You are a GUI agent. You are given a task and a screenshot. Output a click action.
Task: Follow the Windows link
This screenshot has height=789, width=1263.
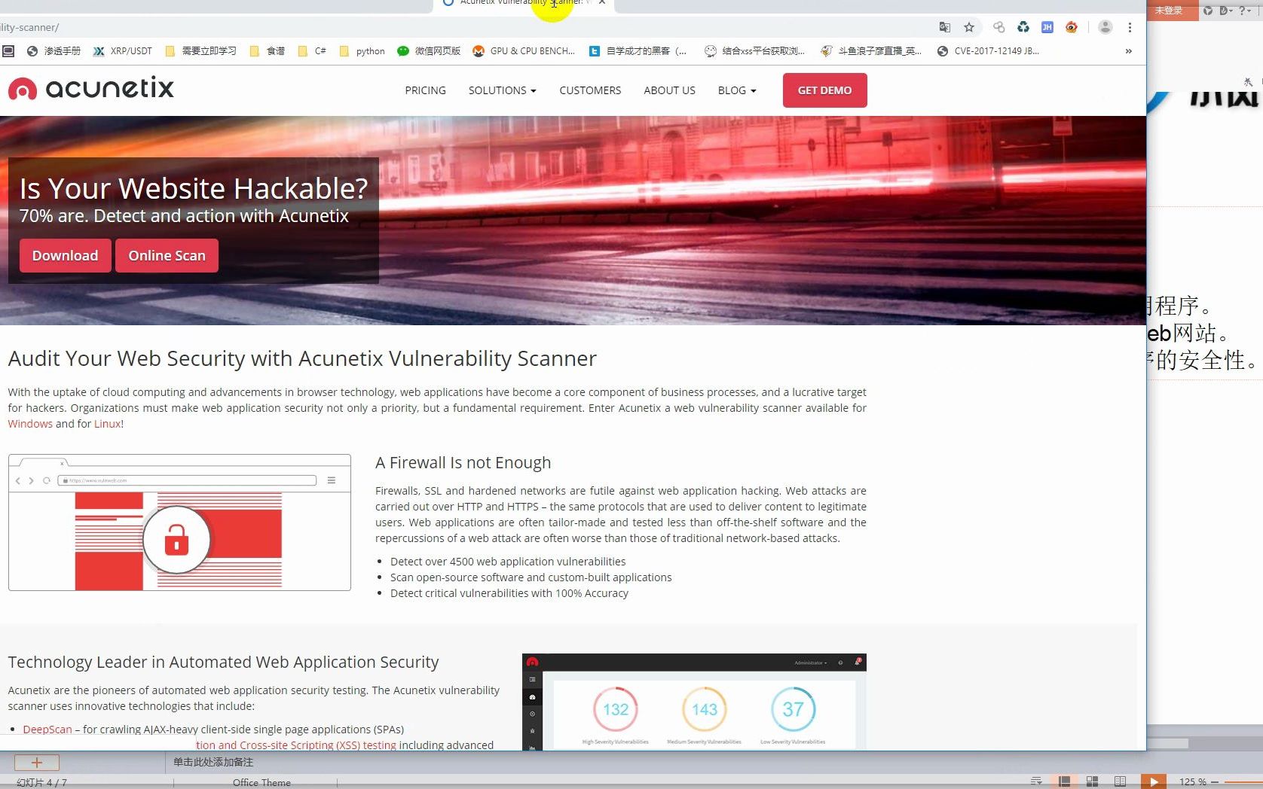tap(30, 424)
